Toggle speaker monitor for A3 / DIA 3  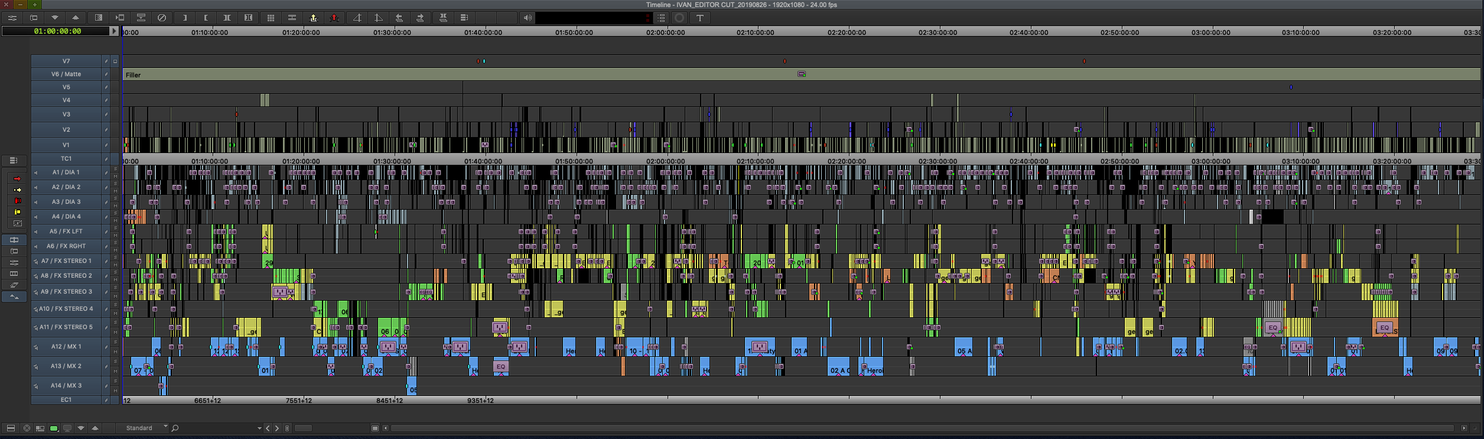[35, 202]
